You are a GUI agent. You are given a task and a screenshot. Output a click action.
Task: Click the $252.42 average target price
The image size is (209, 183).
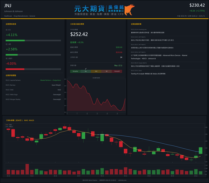(x=79, y=34)
